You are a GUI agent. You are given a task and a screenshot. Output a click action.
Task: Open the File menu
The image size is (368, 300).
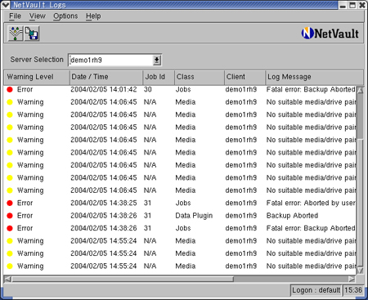(x=15, y=16)
